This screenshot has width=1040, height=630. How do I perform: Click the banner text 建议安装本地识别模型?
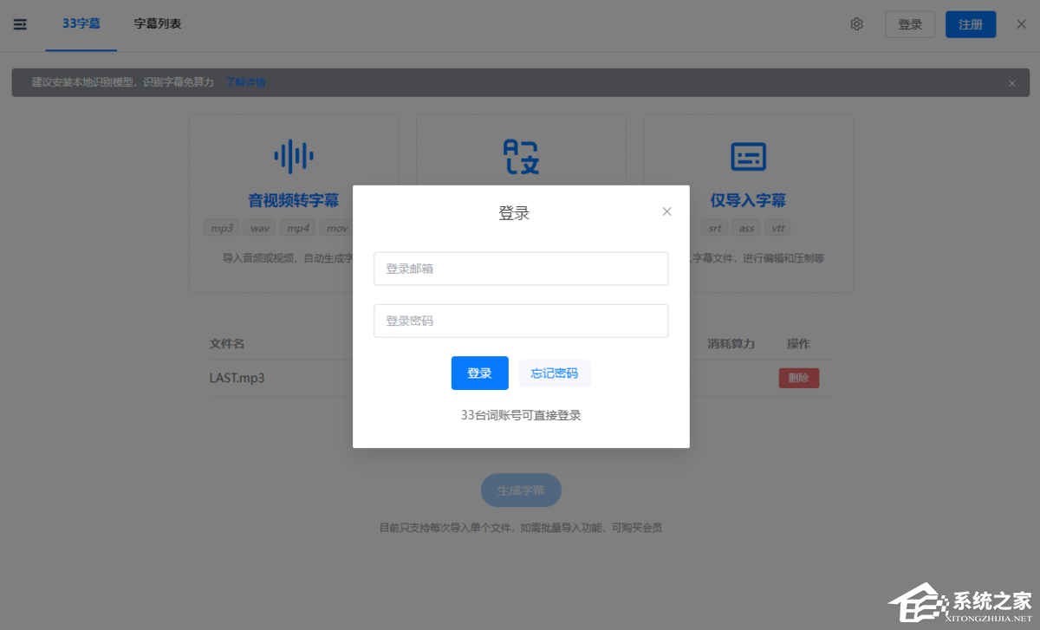(x=84, y=82)
